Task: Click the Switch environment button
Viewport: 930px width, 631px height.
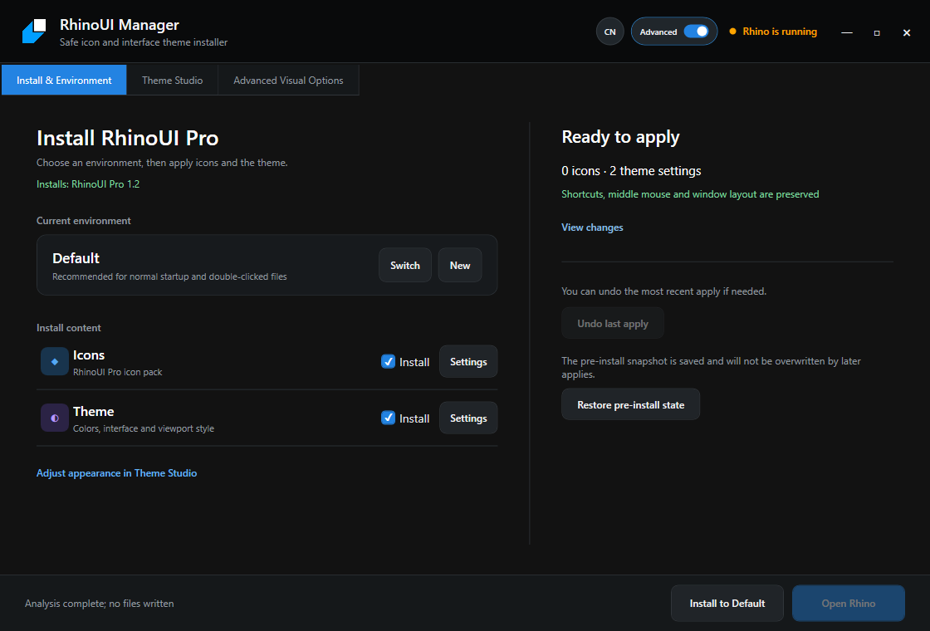Action: pos(405,265)
